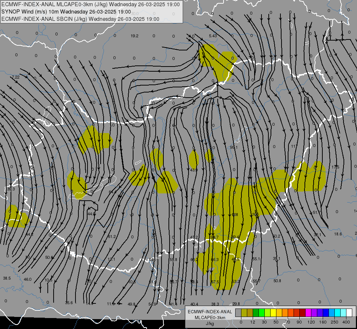The height and width of the screenshot is (329, 357).
Task: Click the legend scale label 400
Action: (x=346, y=322)
